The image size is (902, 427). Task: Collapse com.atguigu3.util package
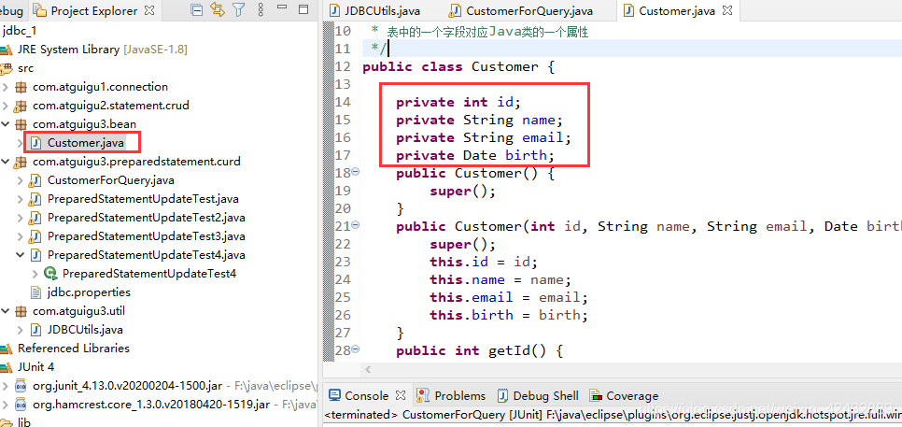point(6,311)
